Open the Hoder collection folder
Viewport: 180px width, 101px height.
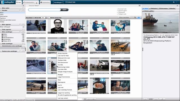5,36
